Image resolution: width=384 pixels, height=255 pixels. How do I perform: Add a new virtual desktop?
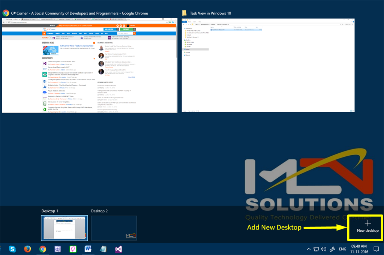pyautogui.click(x=367, y=226)
